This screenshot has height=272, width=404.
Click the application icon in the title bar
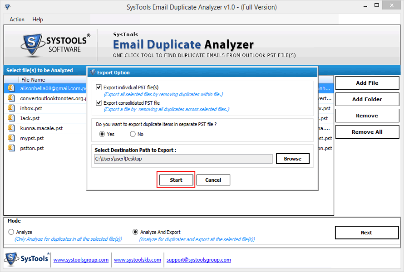(8, 7)
